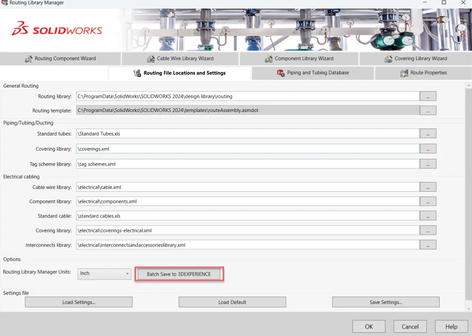Select Routing File Locations and Settings tab
This screenshot has height=336, width=472.
179,73
